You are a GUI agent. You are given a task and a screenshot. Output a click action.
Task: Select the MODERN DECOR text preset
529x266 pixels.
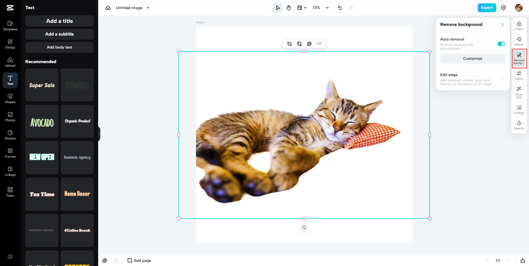coord(42,230)
